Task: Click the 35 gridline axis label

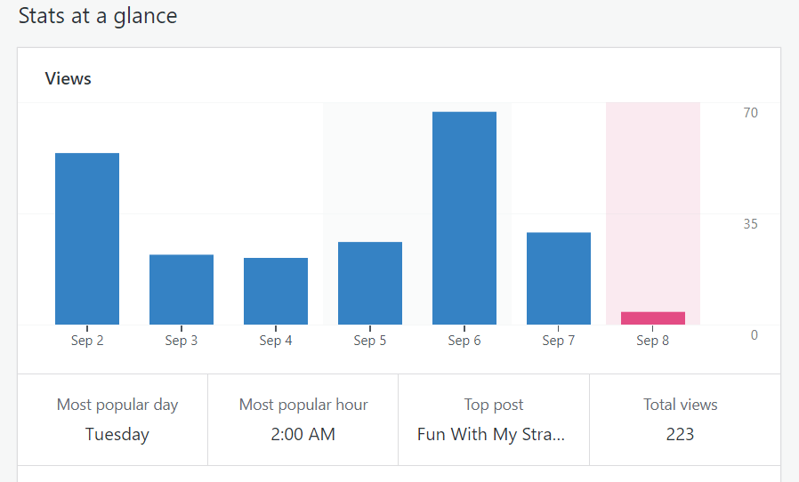Action: 751,223
